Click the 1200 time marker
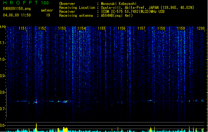 click(201, 28)
